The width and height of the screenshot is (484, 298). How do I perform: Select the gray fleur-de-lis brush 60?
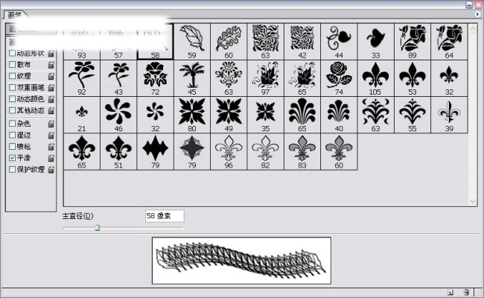(339, 152)
